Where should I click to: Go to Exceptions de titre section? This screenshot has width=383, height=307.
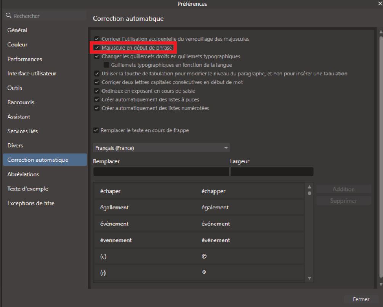coord(31,203)
